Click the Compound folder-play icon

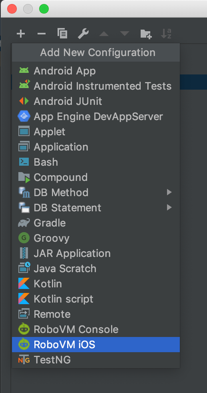click(24, 177)
